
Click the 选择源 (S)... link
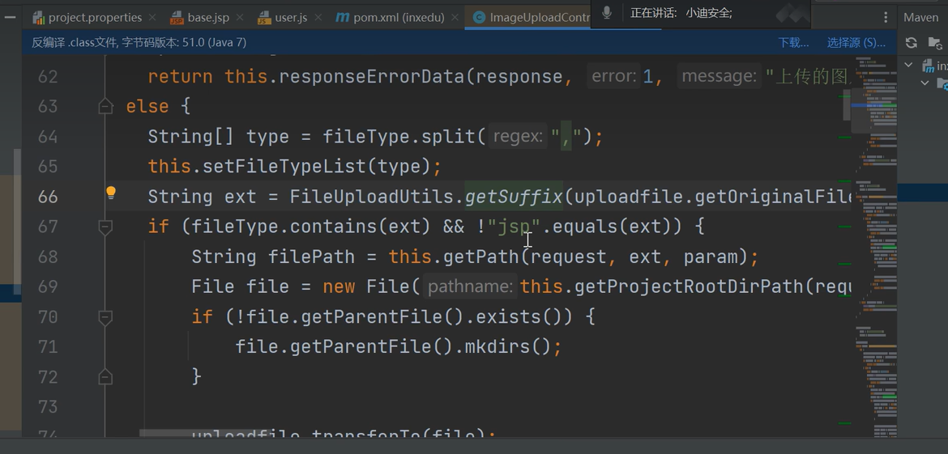pos(856,43)
